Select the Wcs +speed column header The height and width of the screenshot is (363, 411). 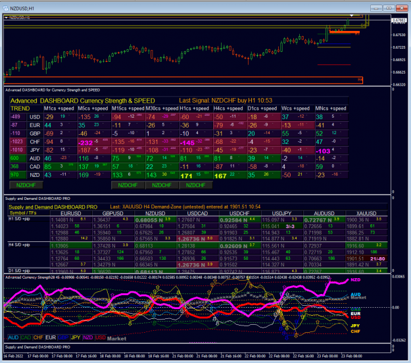[295, 109]
